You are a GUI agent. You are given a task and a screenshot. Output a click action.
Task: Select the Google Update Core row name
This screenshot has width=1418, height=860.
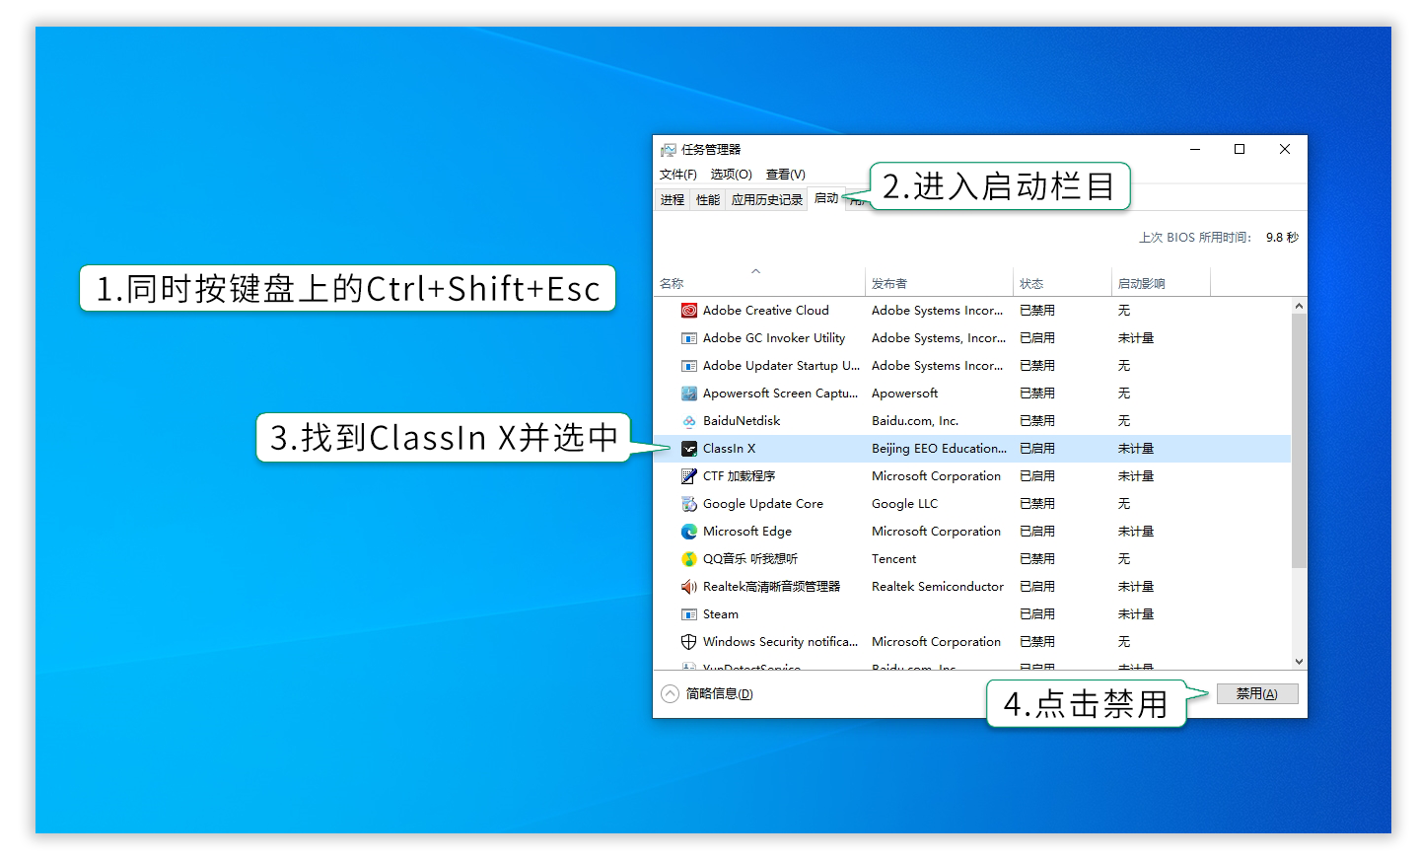pos(763,504)
